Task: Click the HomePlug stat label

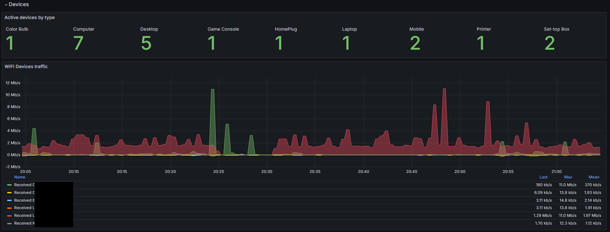Action: (286, 29)
